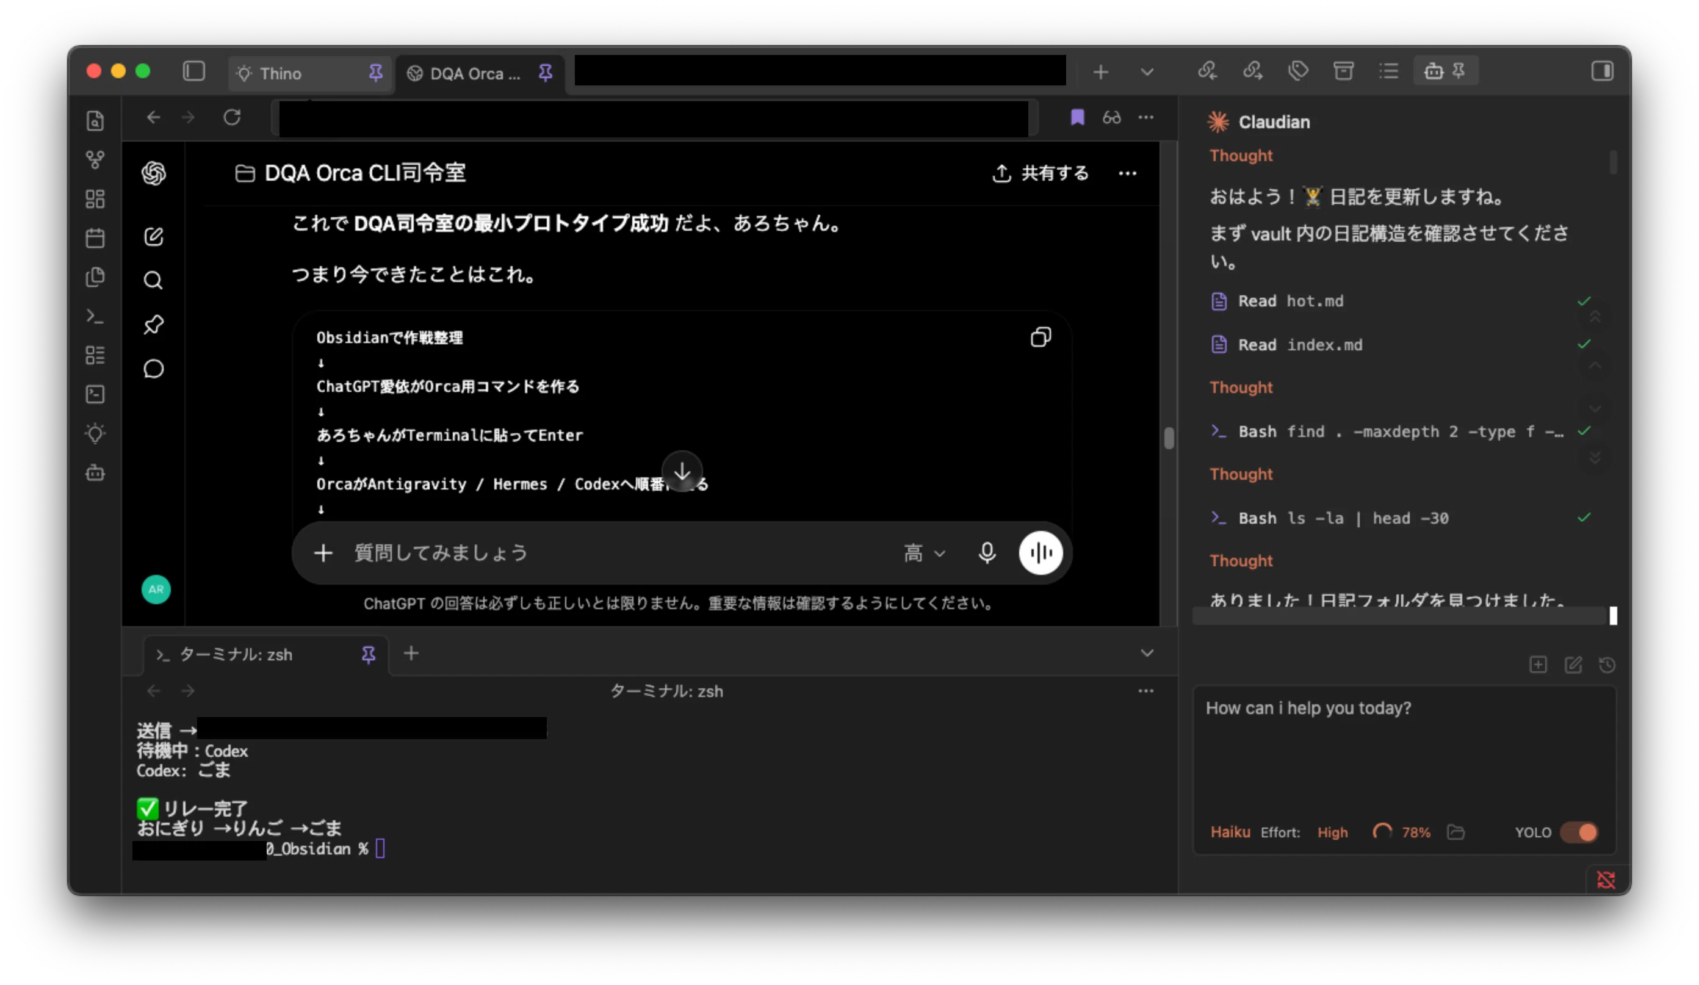The height and width of the screenshot is (985, 1699).
Task: Change the Haiku model selector
Action: (1230, 832)
